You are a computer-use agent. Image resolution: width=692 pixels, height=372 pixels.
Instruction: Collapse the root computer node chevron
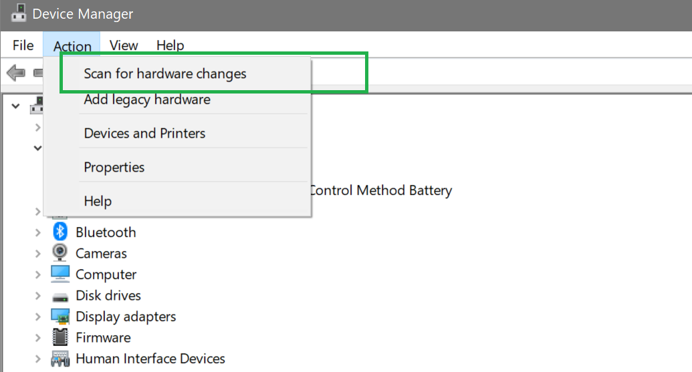pyautogui.click(x=16, y=106)
